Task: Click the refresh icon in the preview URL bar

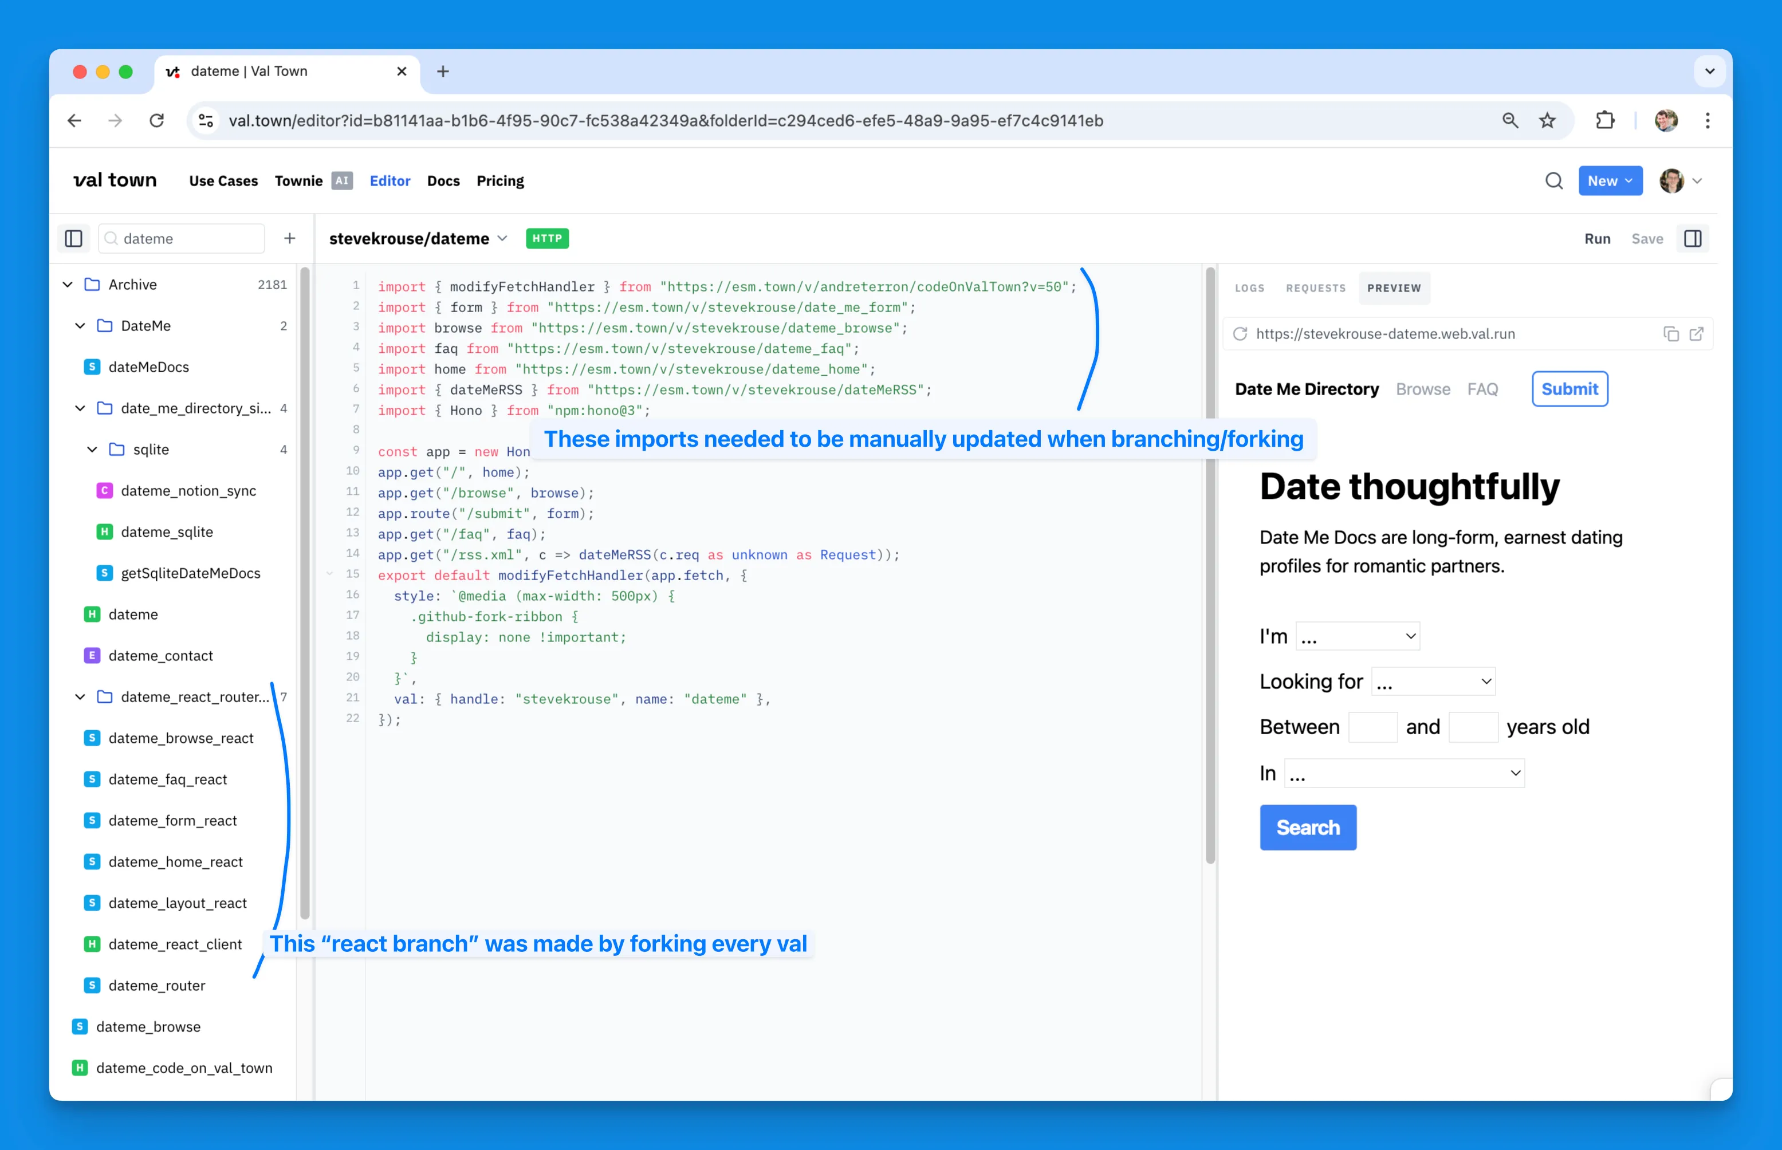Action: 1240,334
